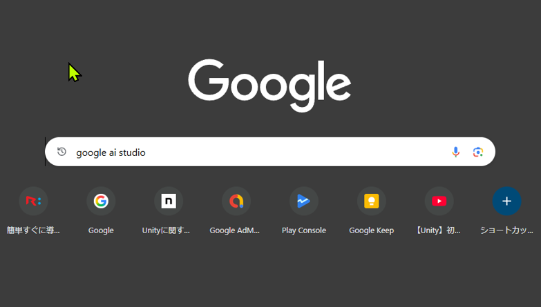Click the Google logo
The width and height of the screenshot is (541, 307).
(x=269, y=85)
